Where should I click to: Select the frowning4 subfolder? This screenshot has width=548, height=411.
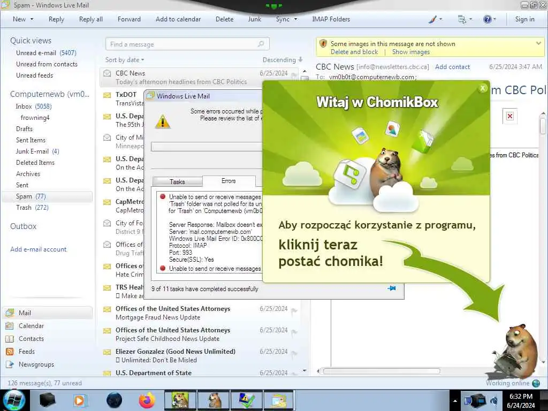pyautogui.click(x=35, y=118)
